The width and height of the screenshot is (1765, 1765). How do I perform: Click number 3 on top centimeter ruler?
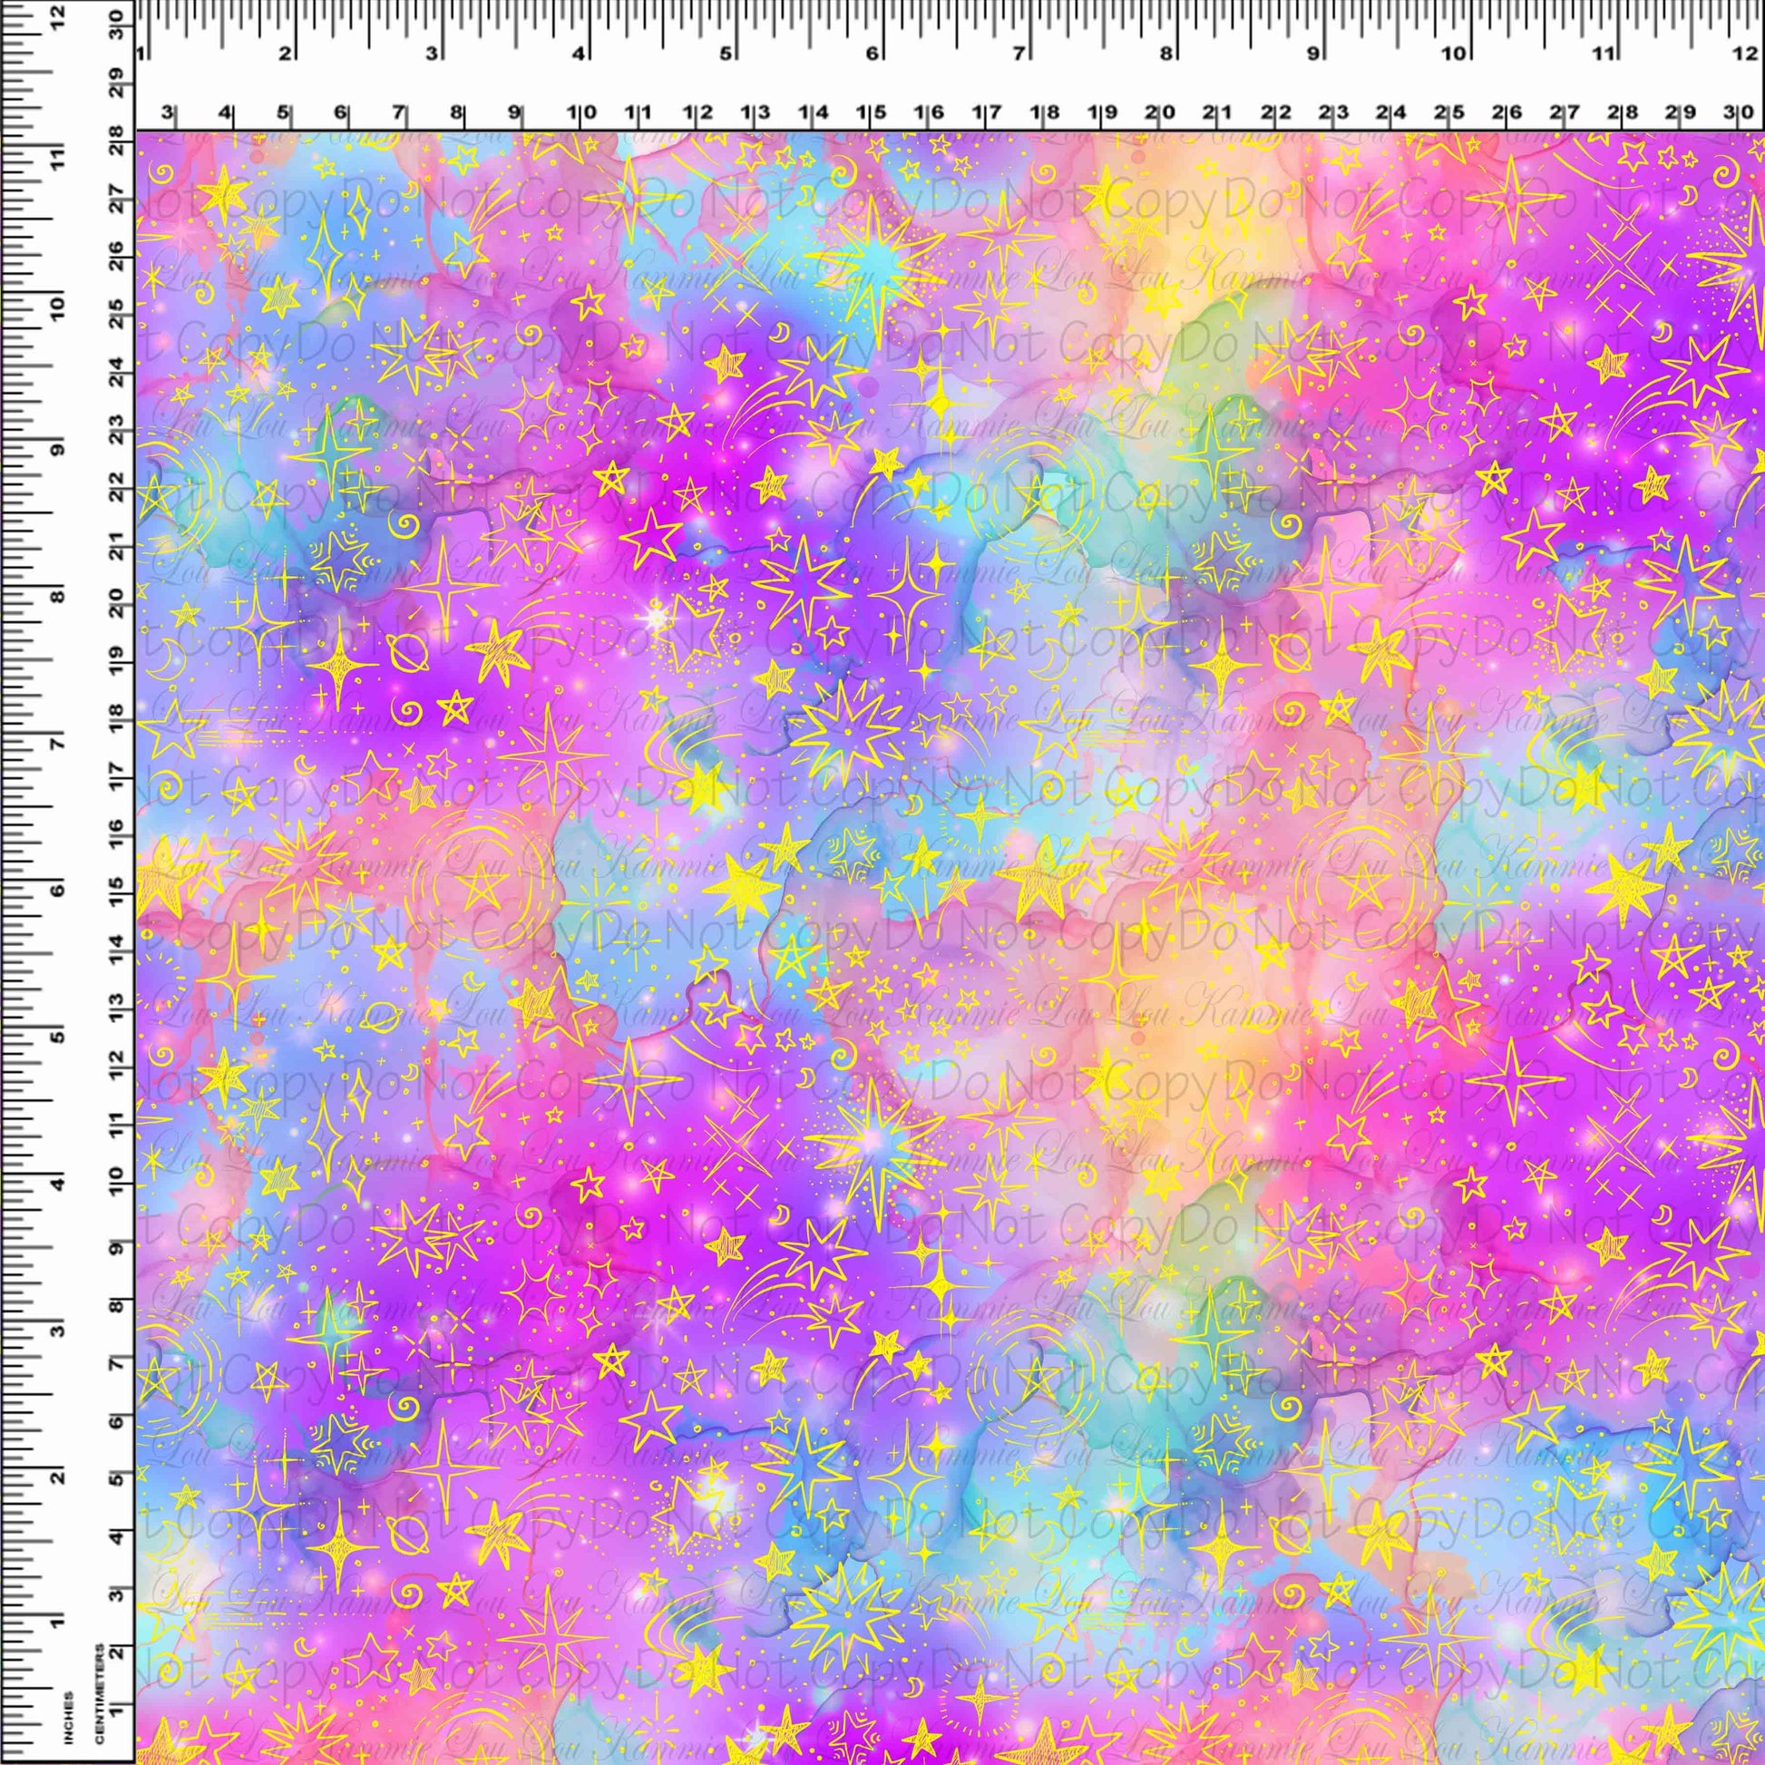[x=168, y=113]
